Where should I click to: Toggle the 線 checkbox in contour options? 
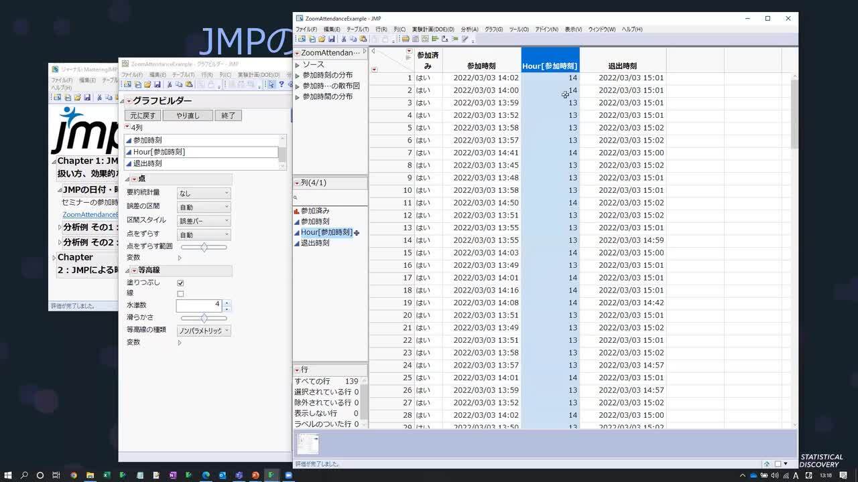[180, 294]
